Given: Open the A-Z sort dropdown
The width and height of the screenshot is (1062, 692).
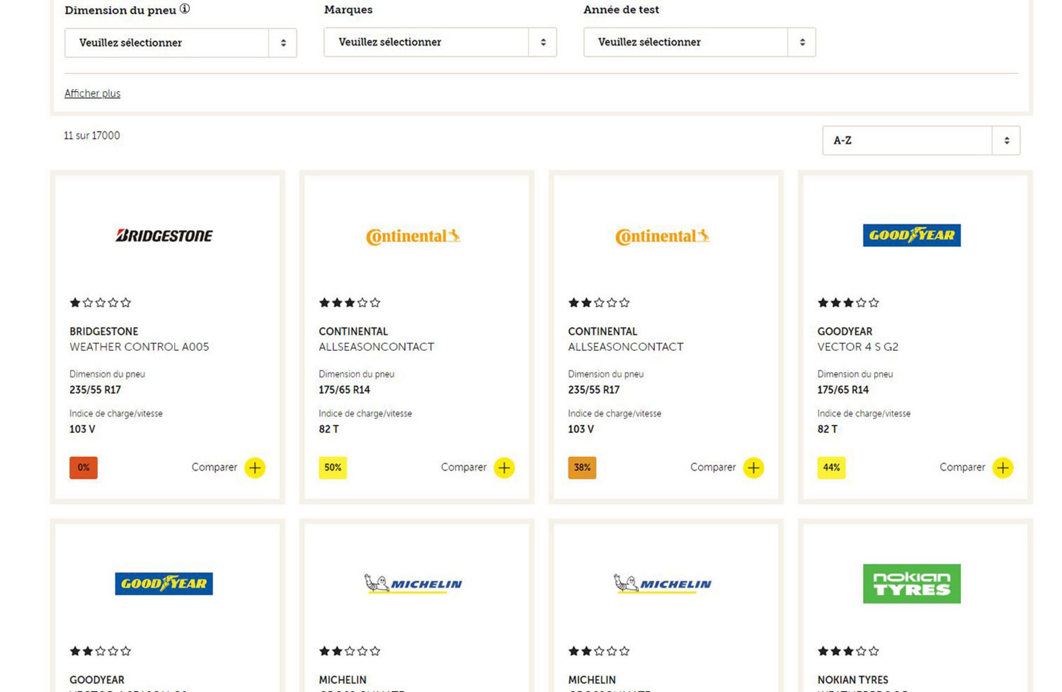Looking at the screenshot, I should pyautogui.click(x=921, y=141).
